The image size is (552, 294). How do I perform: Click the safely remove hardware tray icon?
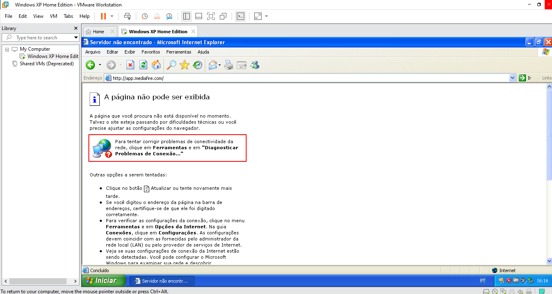531,281
